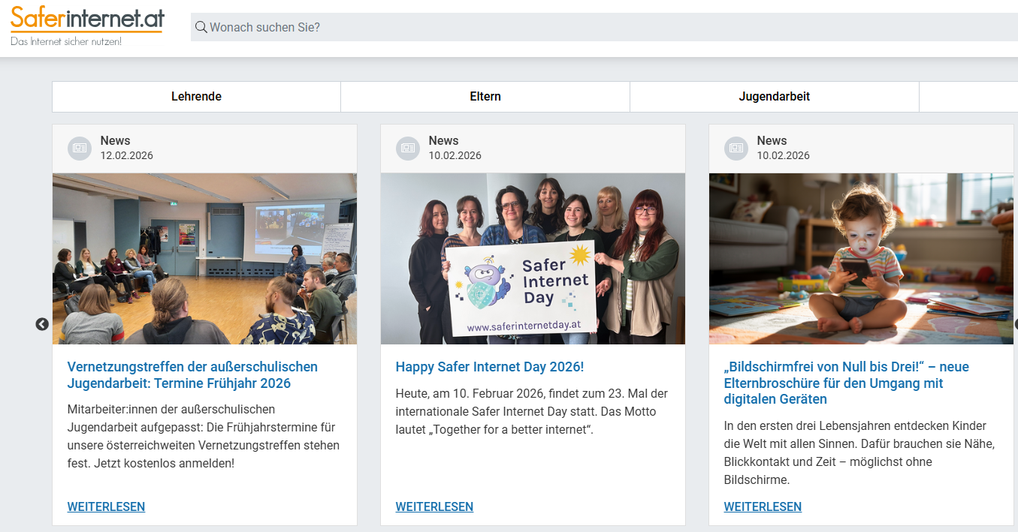
Task: Click previous carousel arrow
Action: point(42,324)
